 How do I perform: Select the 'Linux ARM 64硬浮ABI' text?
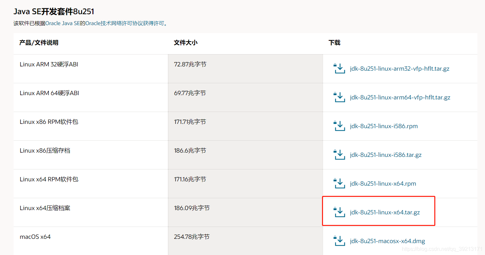[x=49, y=93]
